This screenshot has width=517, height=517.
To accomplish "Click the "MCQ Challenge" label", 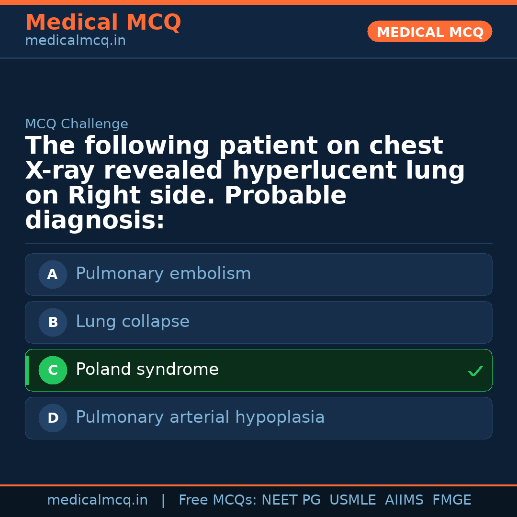I will pos(77,124).
